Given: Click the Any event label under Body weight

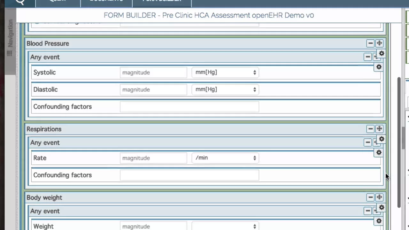Looking at the screenshot, I should tap(45, 211).
